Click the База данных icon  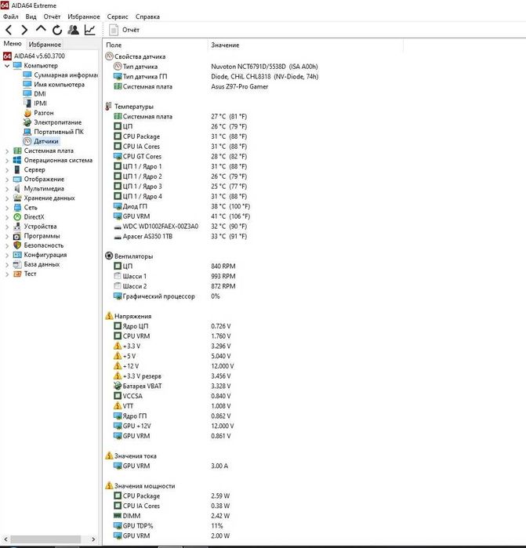click(17, 264)
